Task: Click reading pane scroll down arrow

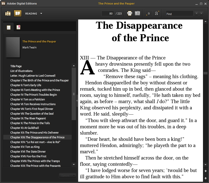Action: pyautogui.click(x=205, y=165)
